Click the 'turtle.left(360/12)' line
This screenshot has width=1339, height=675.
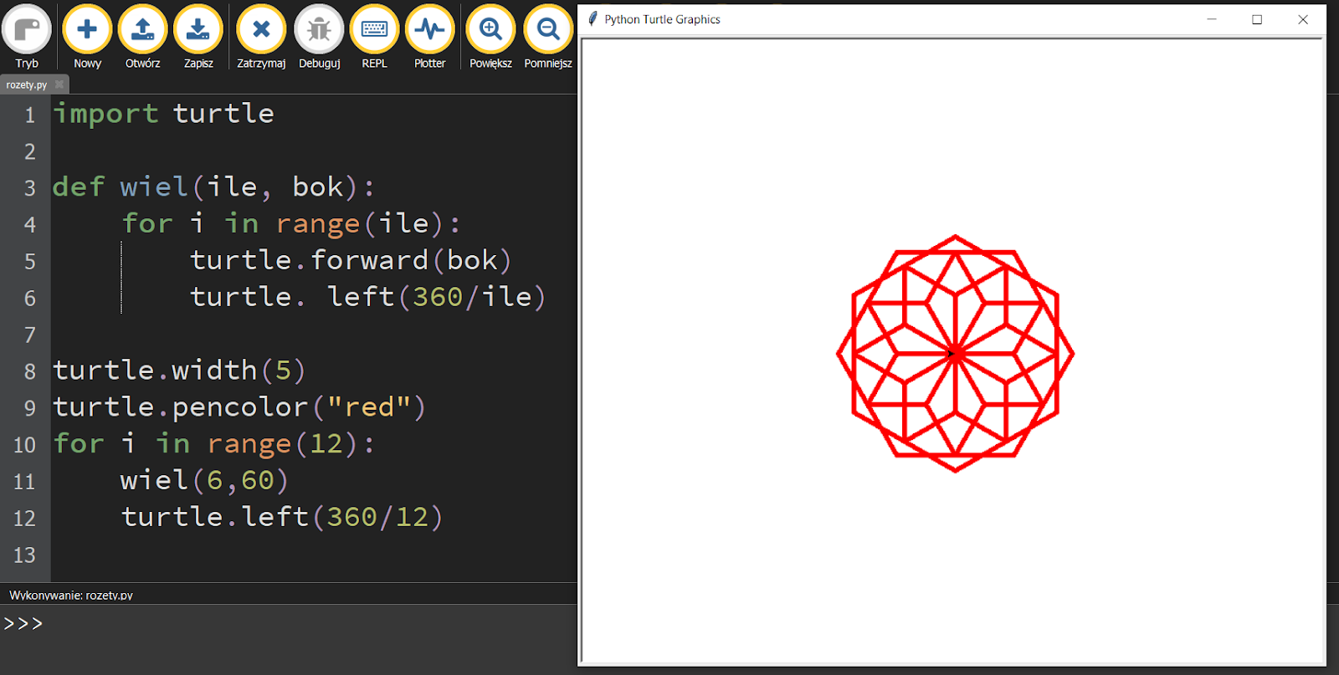point(282,517)
